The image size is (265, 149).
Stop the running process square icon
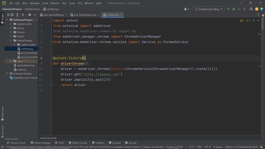245,9
